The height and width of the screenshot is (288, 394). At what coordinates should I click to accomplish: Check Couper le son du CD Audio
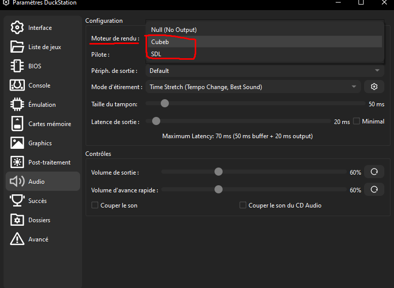coord(243,205)
